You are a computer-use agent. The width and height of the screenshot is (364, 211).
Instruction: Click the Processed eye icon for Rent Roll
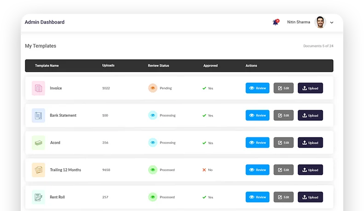click(x=153, y=197)
